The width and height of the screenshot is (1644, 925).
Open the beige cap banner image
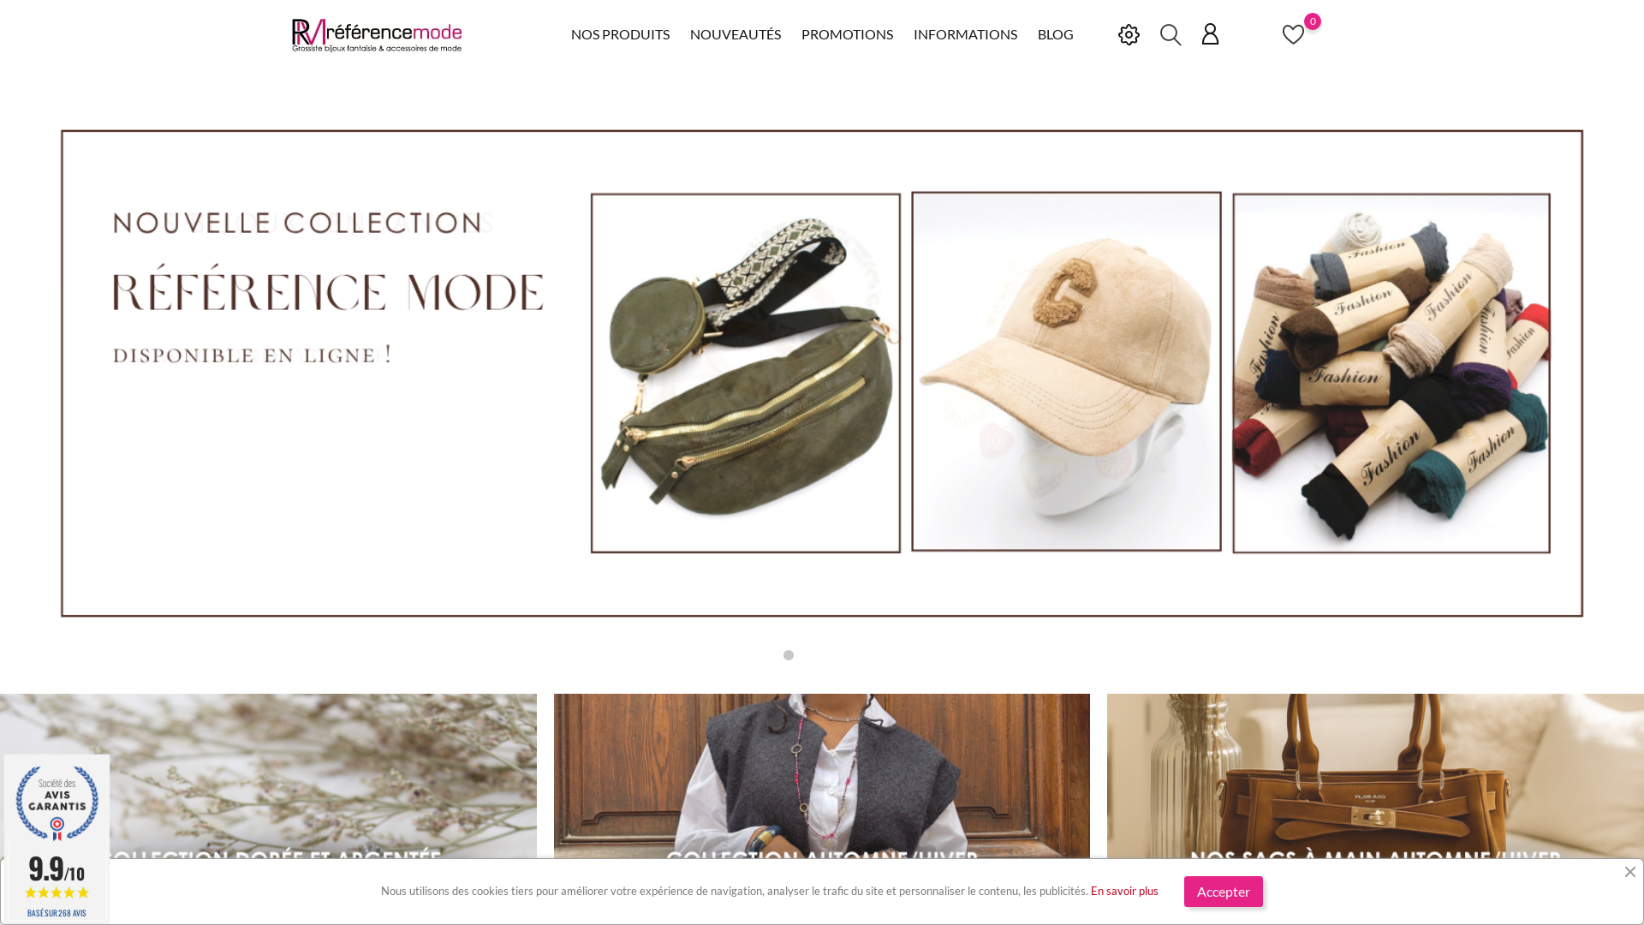[x=1066, y=372]
